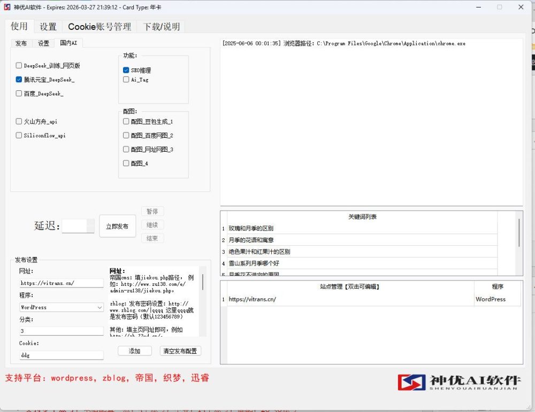Click the 立即发布 button
The image size is (535, 412).
[x=117, y=226]
